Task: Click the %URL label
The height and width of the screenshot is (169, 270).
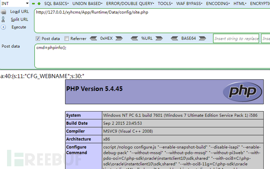Action: coord(147,38)
